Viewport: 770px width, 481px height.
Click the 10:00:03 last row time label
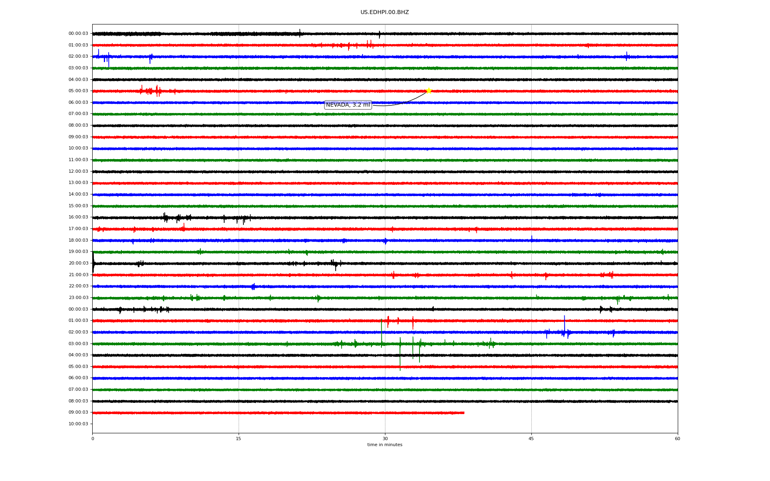(78, 424)
